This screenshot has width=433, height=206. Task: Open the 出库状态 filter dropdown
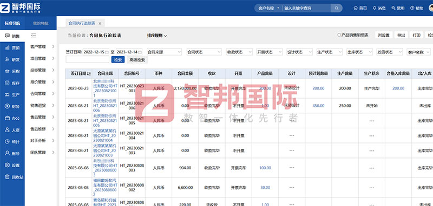point(360,52)
